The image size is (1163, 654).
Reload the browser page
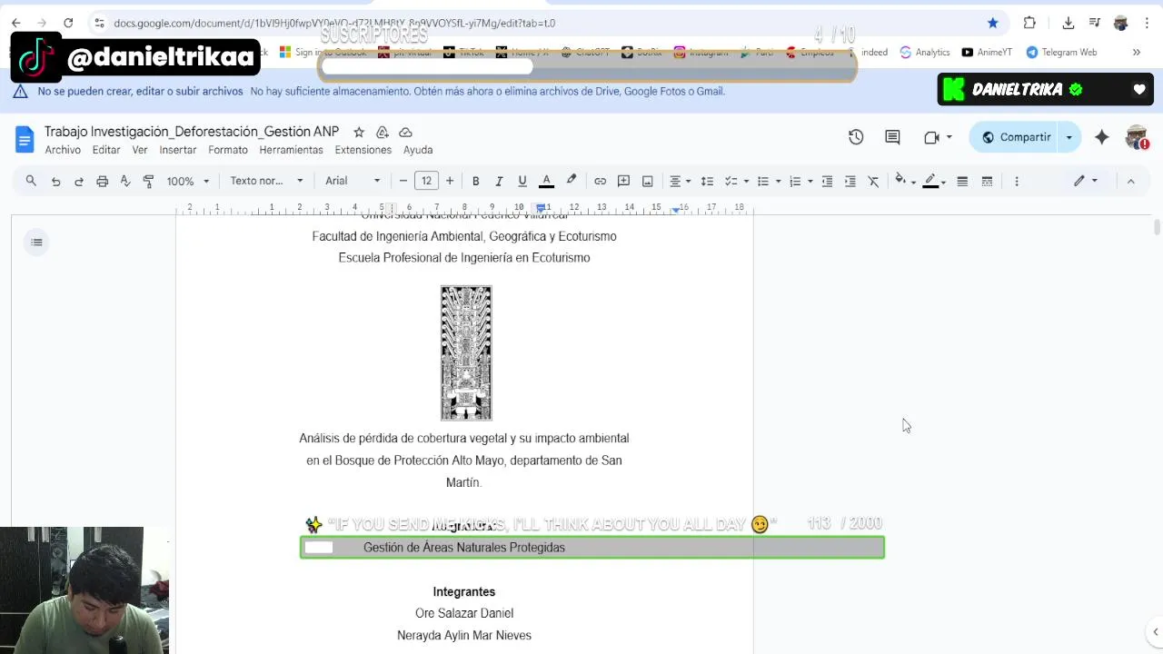(x=68, y=23)
